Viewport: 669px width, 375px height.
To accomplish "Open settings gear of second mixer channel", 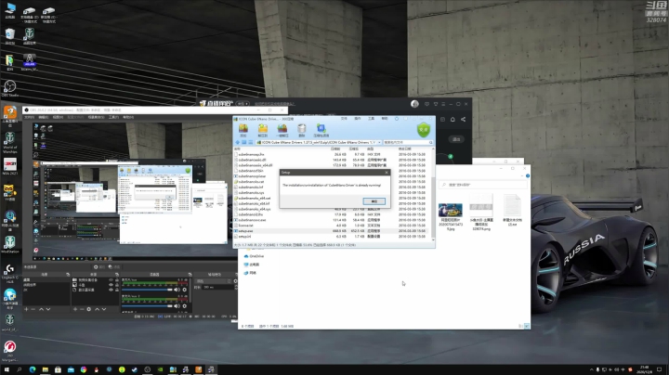I will tap(185, 306).
